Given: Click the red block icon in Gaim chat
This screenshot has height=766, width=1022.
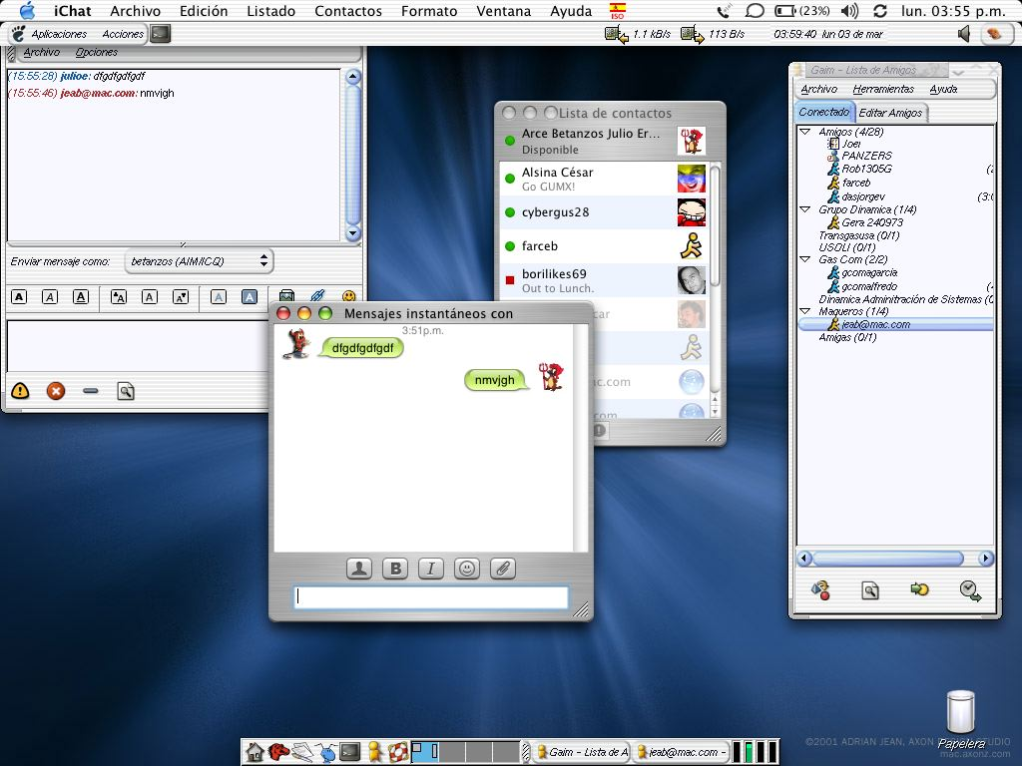Looking at the screenshot, I should point(56,391).
